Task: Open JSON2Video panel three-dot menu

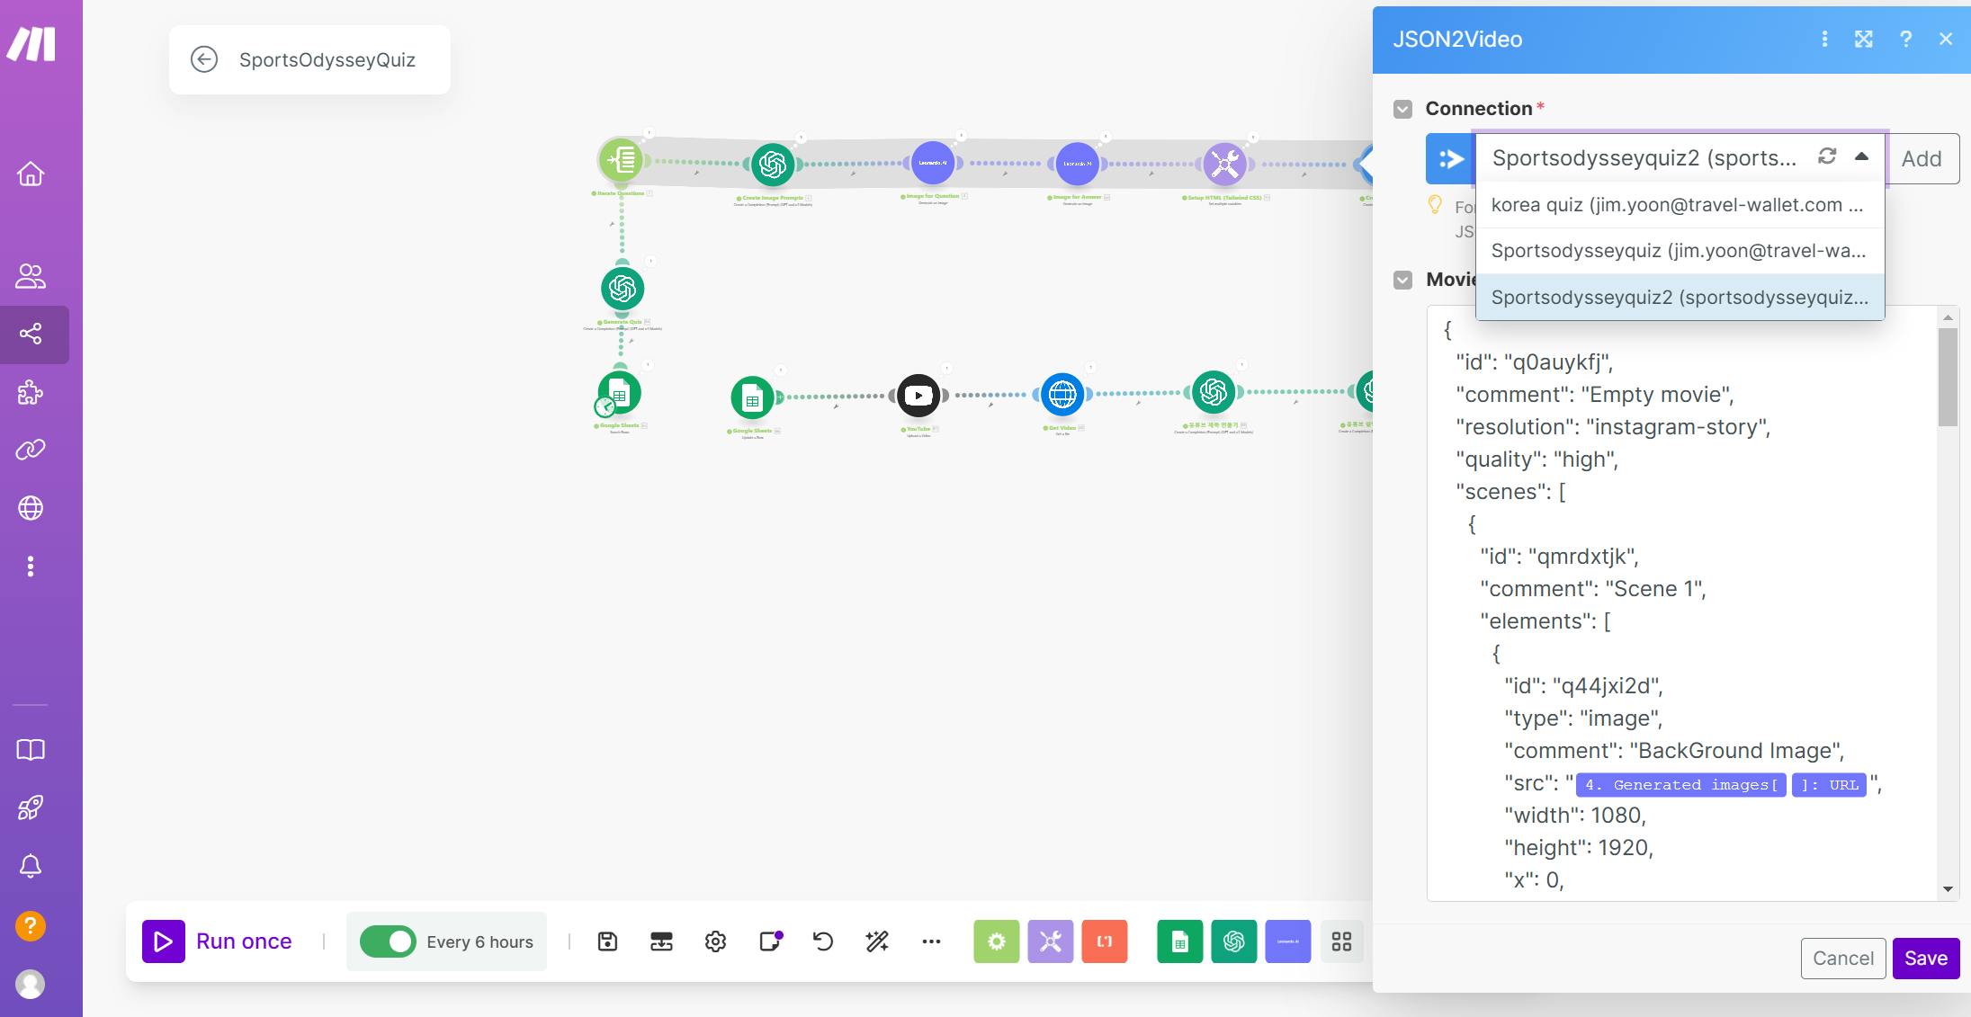Action: coord(1824,39)
